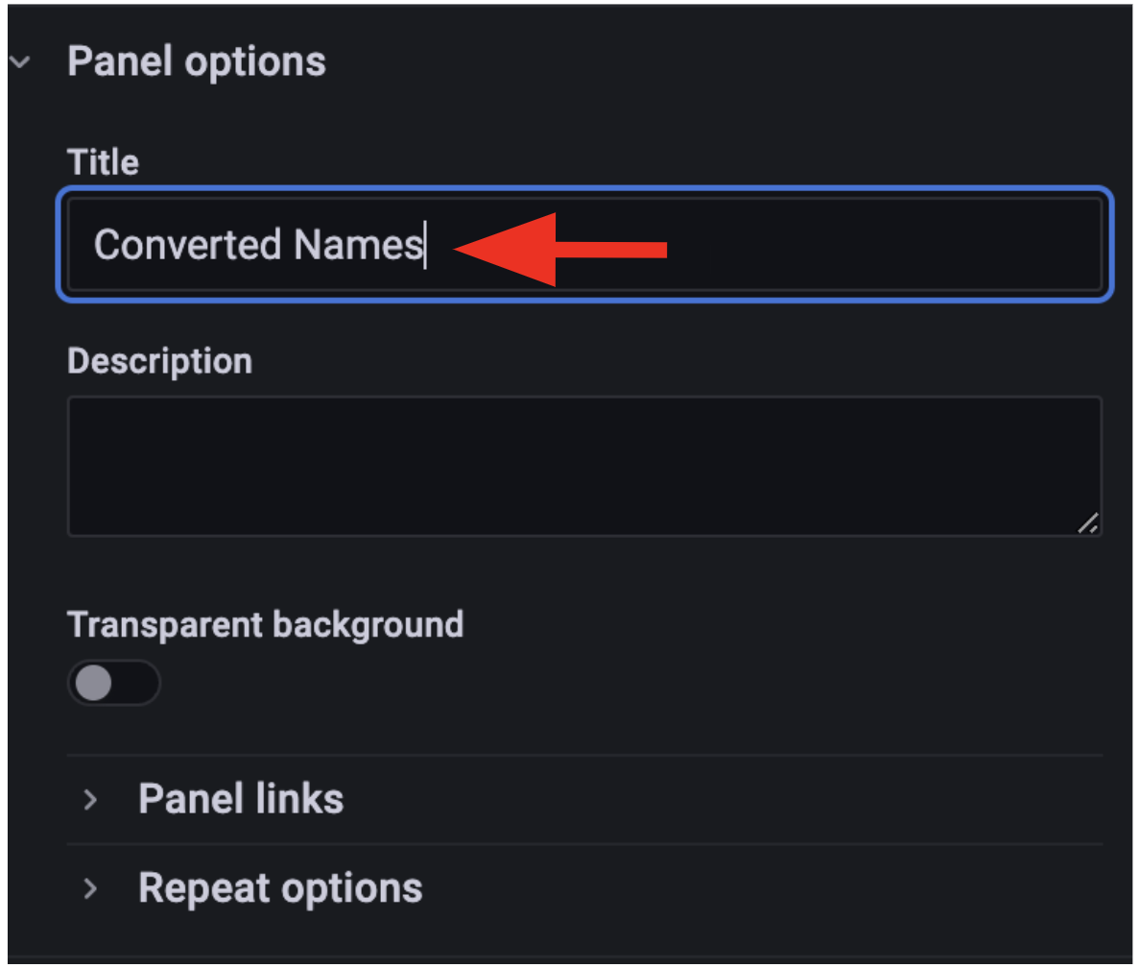
Task: Open the Repeat options section label
Action: pos(280,888)
